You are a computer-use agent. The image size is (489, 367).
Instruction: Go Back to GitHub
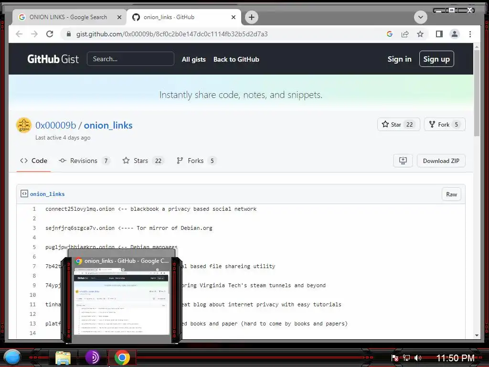[236, 59]
